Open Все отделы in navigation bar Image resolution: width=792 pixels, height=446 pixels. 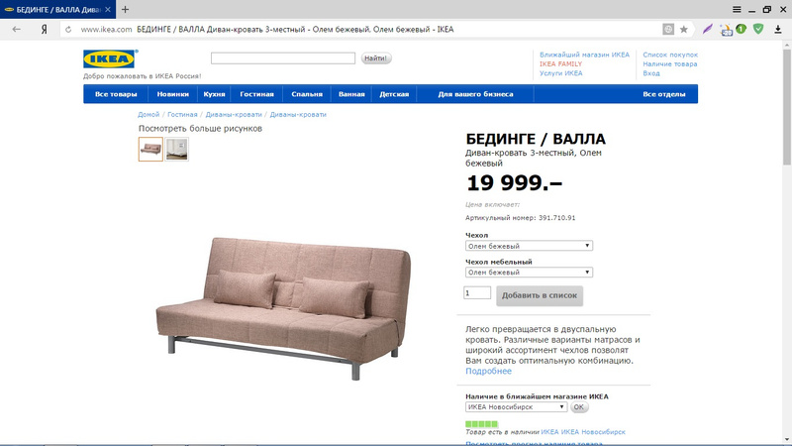pyautogui.click(x=663, y=94)
